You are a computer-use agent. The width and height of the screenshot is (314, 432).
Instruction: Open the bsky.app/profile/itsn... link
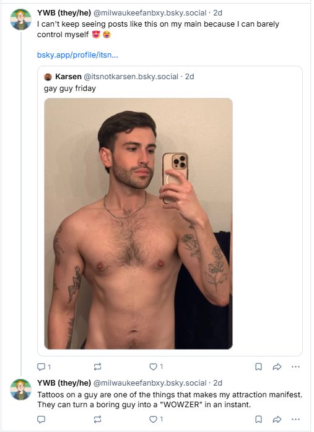point(77,55)
